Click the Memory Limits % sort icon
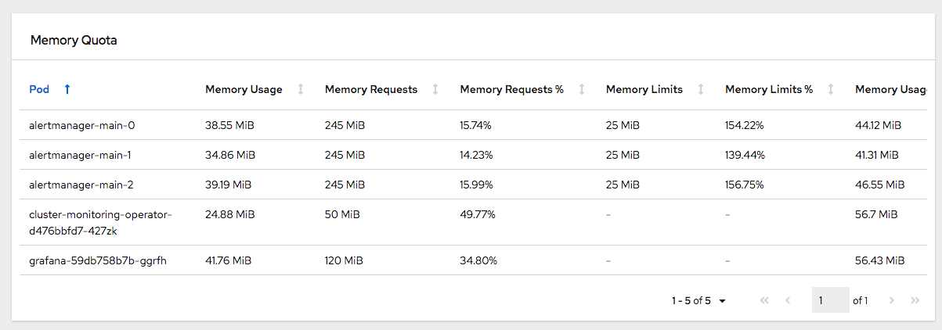Image resolution: width=942 pixels, height=330 pixels. click(x=831, y=89)
